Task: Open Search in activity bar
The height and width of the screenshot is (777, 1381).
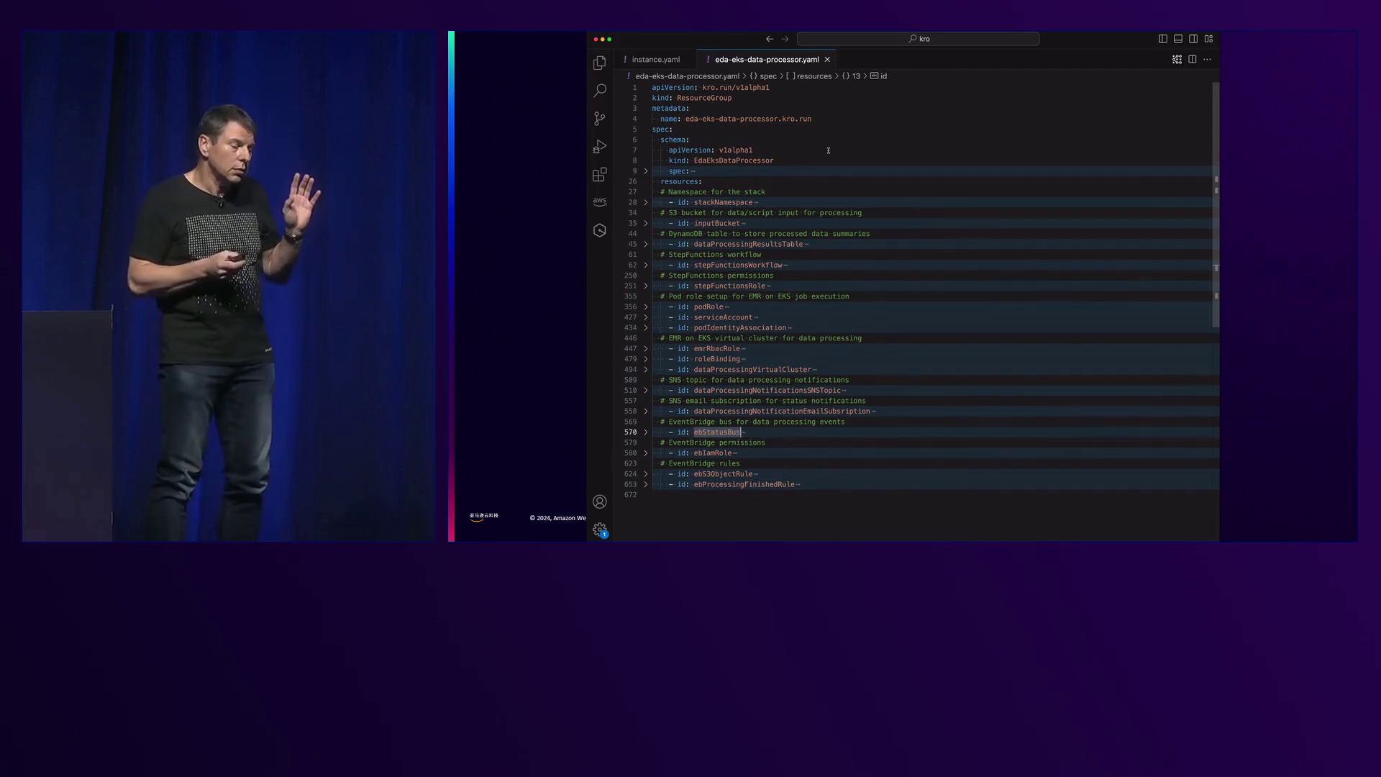Action: (599, 91)
